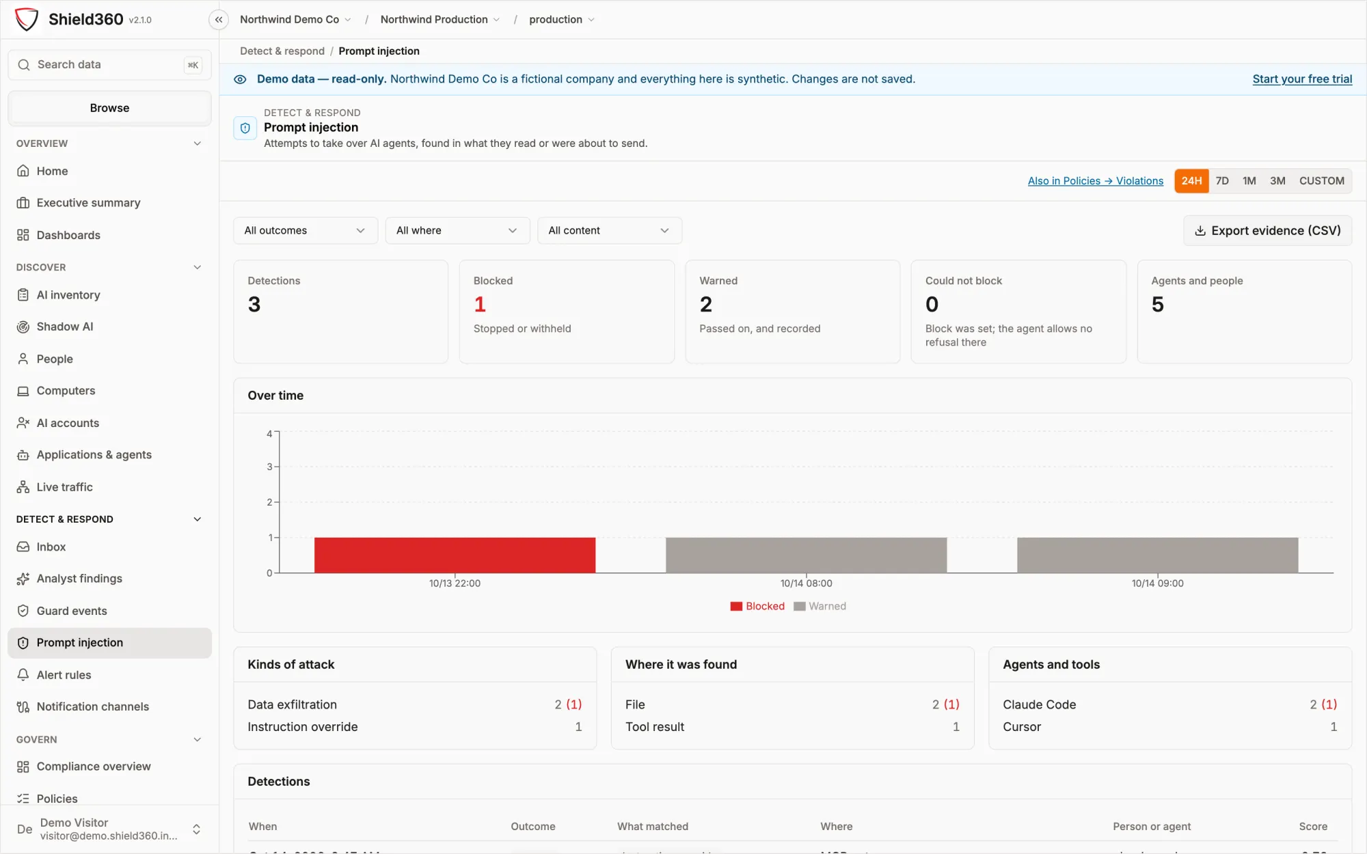The width and height of the screenshot is (1367, 854).
Task: Choose the CUSTOM time range
Action: point(1322,181)
